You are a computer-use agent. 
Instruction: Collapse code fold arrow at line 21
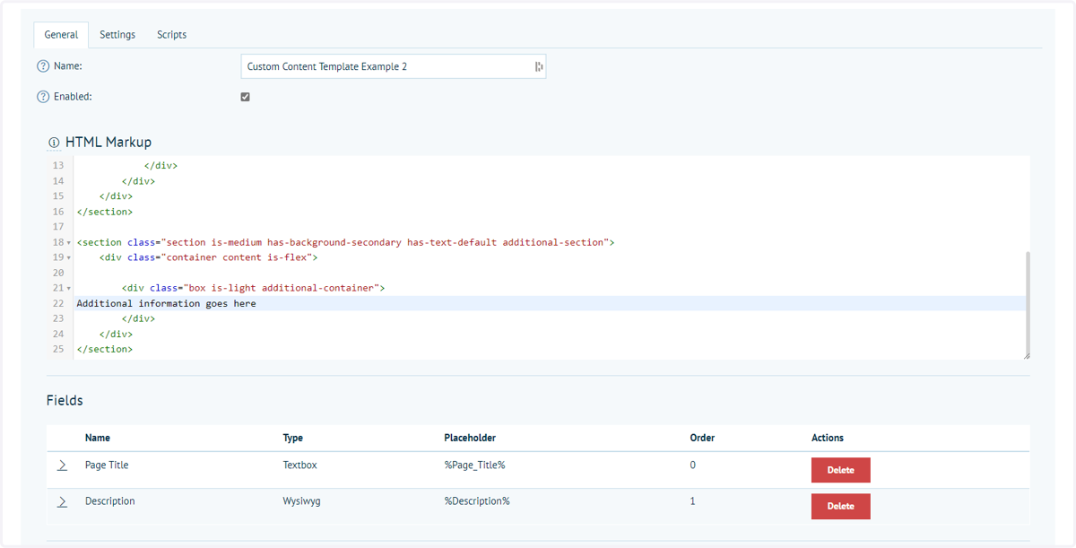69,289
